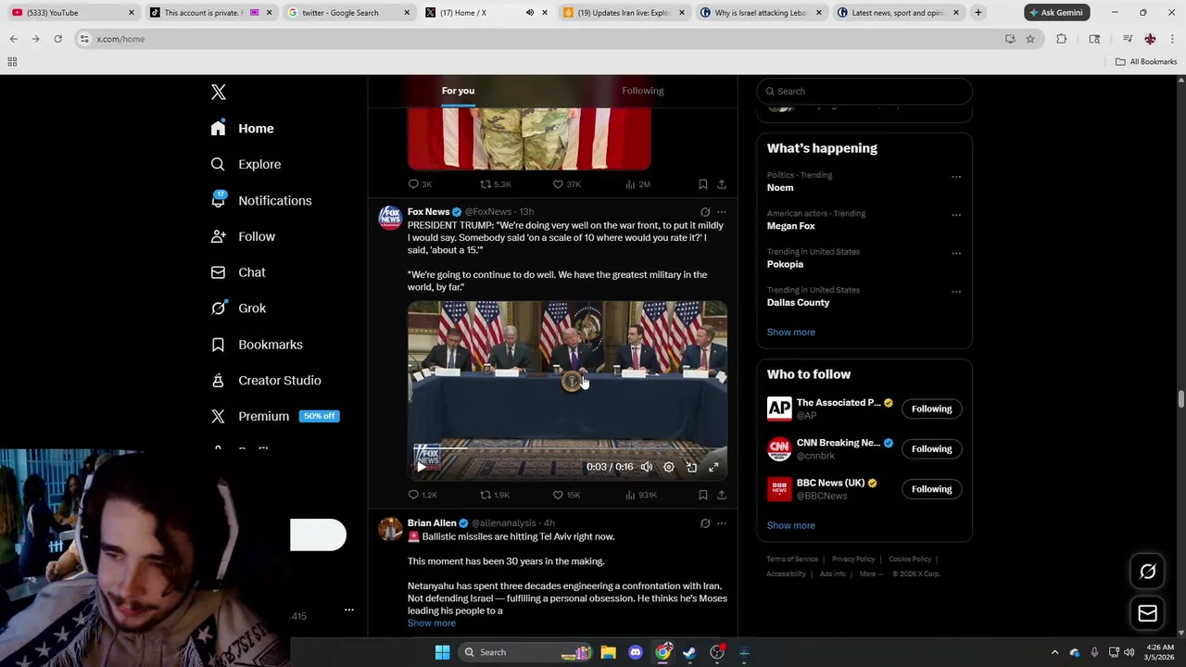Open All Bookmarks folder
This screenshot has width=1186, height=667.
(1146, 62)
